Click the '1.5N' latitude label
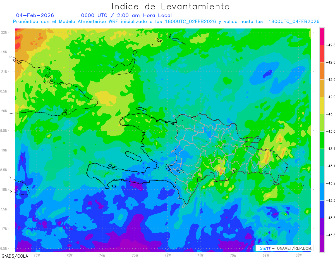Viewport: 335px width, 259px height. click(x=4, y=52)
